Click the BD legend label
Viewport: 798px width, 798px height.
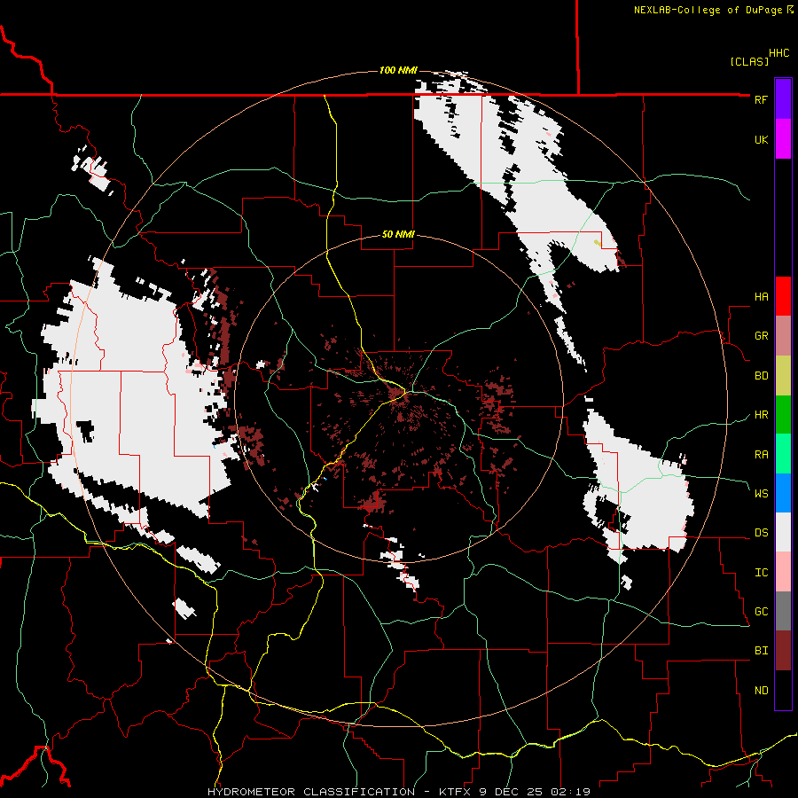click(761, 376)
